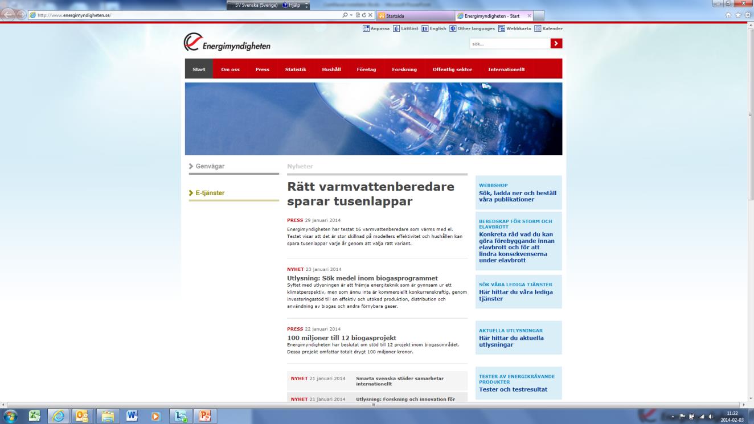
Task: Click the Kalender calendar icon
Action: pos(537,29)
